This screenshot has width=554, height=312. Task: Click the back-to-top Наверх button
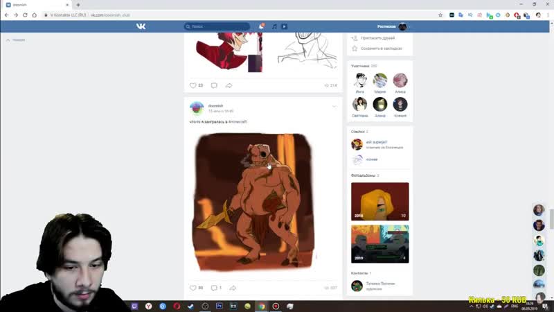tap(15, 40)
